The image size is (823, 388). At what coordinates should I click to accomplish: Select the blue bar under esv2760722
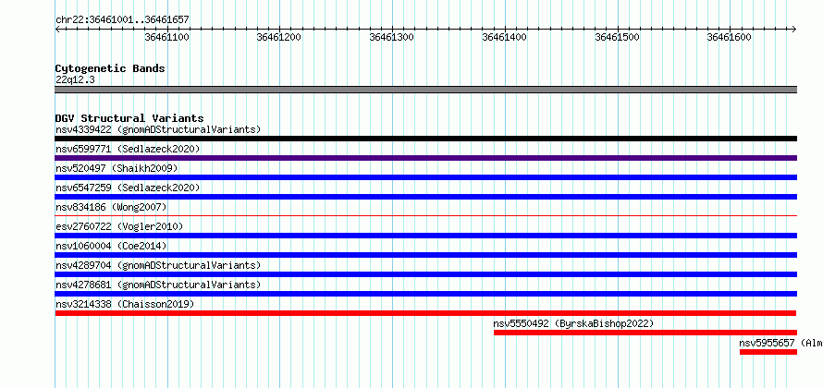[x=425, y=236]
